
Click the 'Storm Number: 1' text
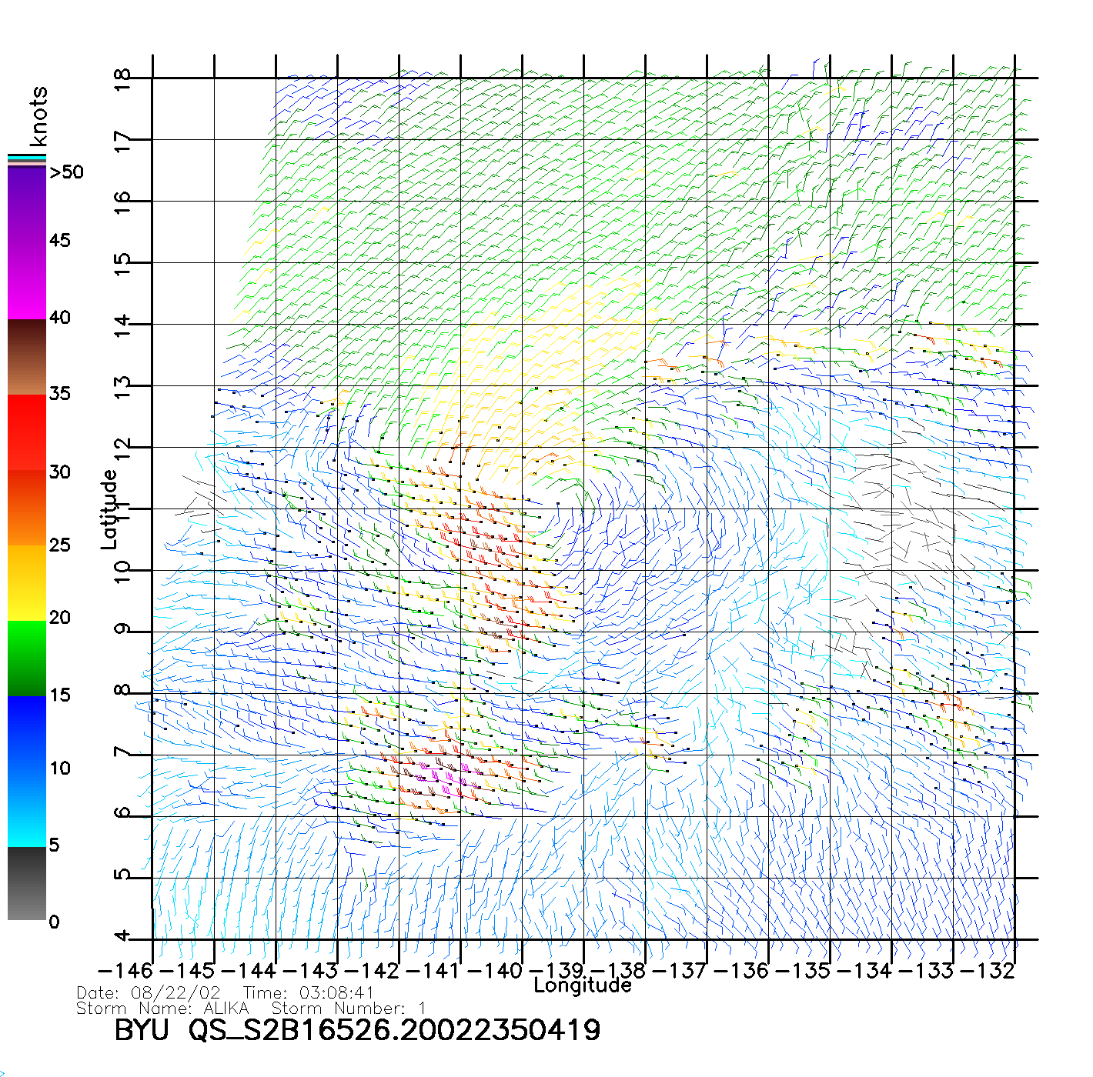click(x=349, y=1008)
